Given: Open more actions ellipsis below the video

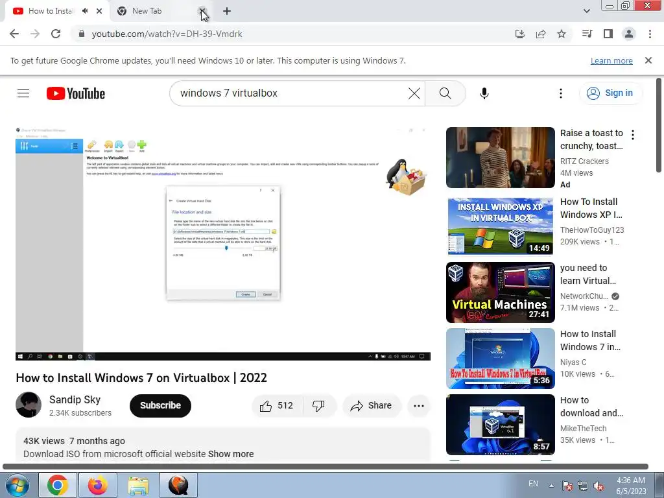Looking at the screenshot, I should pos(419,406).
